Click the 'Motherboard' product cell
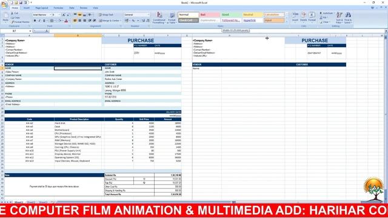388x218 pixels. point(78,130)
